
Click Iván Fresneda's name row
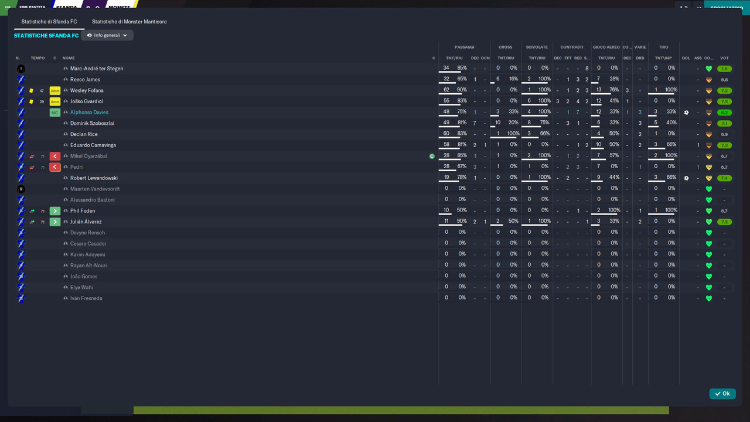(86, 298)
